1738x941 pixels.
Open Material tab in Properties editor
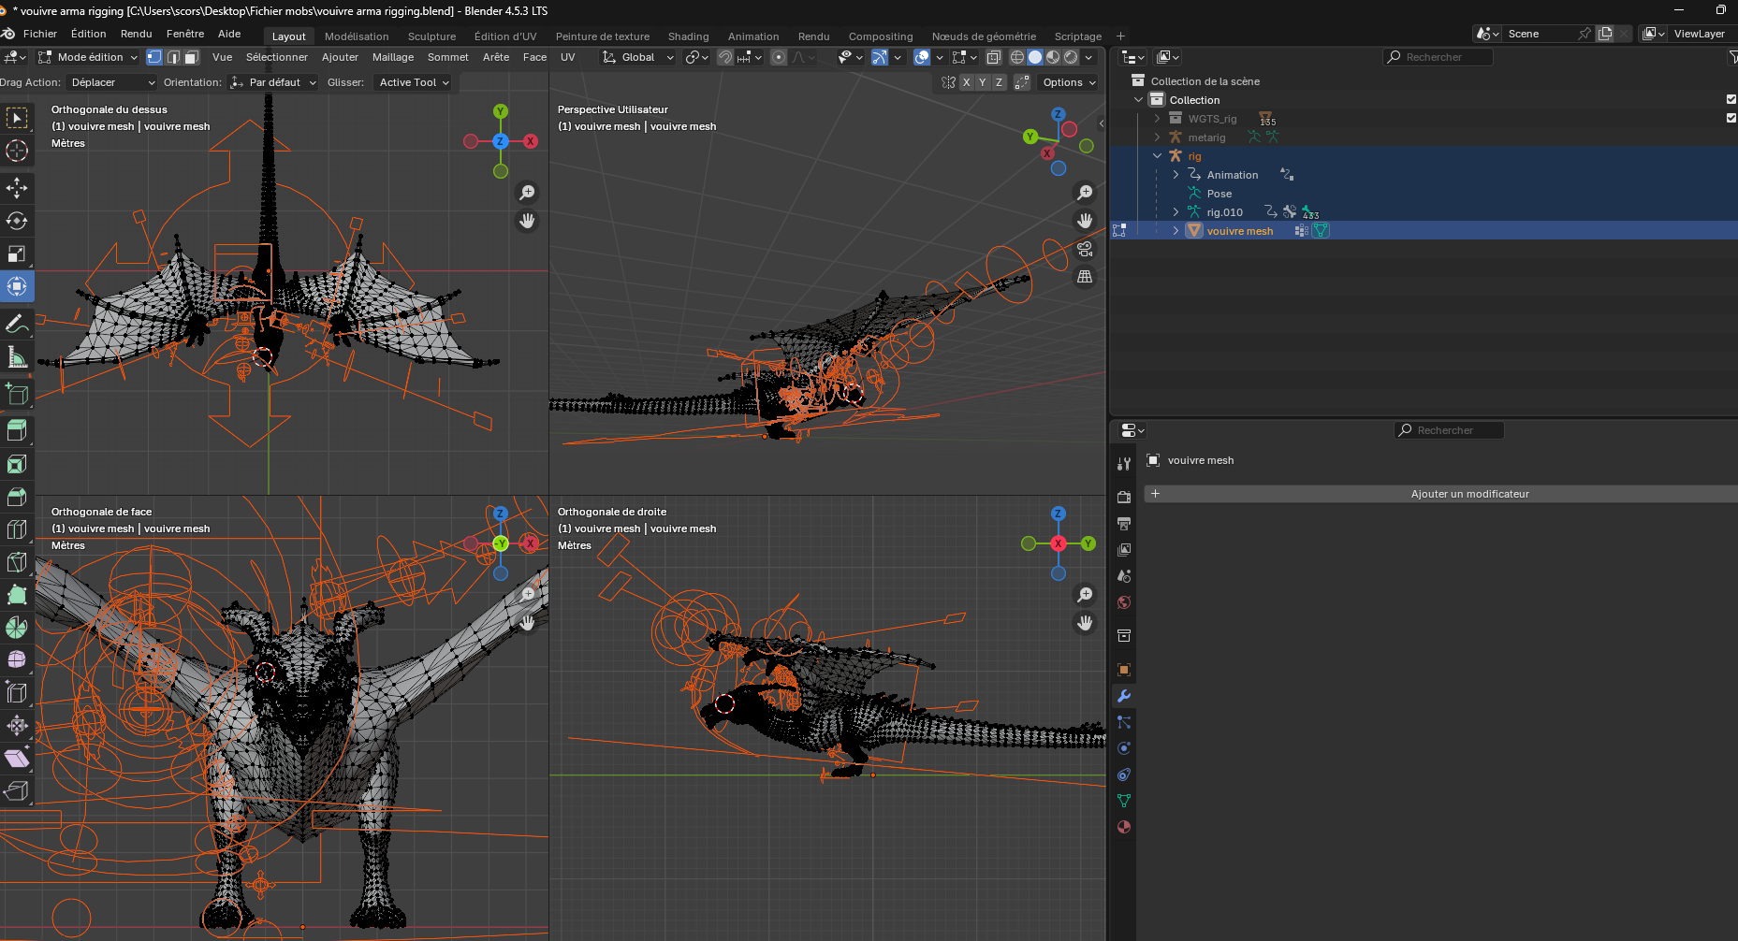click(1124, 827)
